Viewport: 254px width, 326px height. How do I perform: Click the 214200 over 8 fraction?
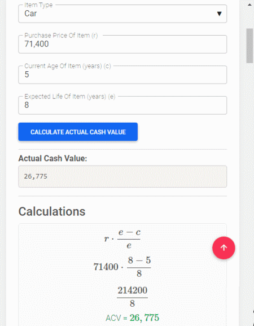[x=132, y=297]
